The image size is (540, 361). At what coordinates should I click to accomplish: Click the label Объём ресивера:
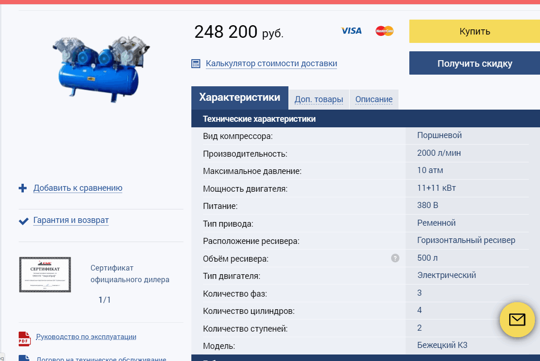(236, 259)
